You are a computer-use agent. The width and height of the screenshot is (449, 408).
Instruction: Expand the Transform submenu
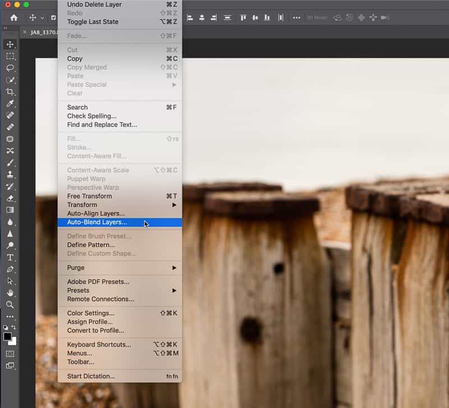pyautogui.click(x=120, y=205)
